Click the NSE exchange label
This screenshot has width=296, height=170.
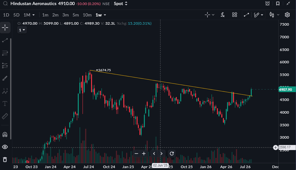pos(106,4)
